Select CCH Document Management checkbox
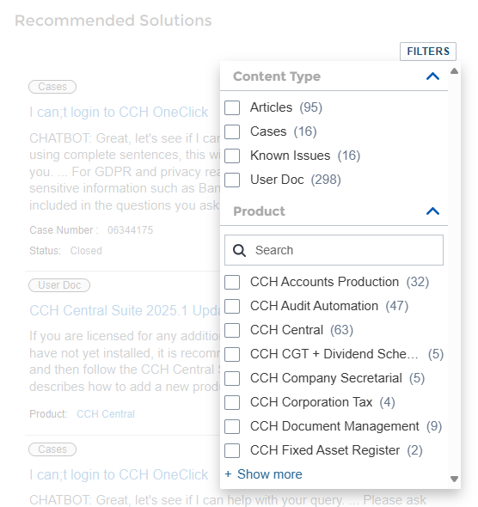This screenshot has height=507, width=478. 232,426
